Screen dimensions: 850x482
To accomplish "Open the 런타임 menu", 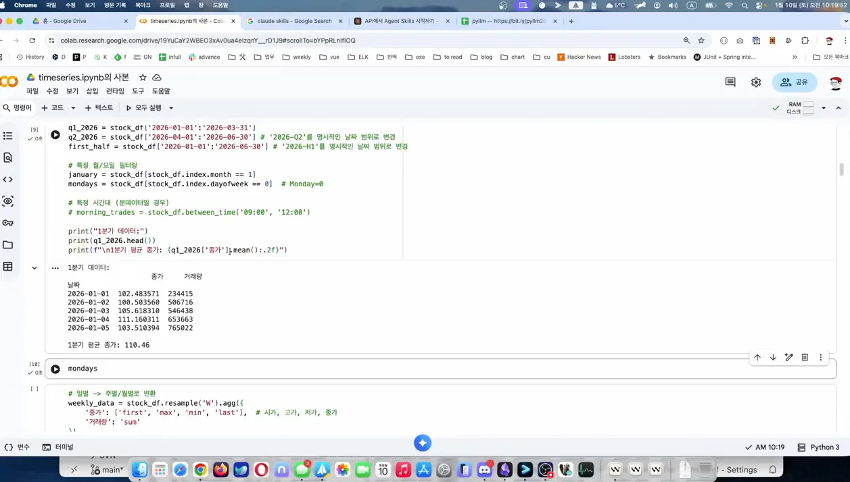I will tap(115, 91).
